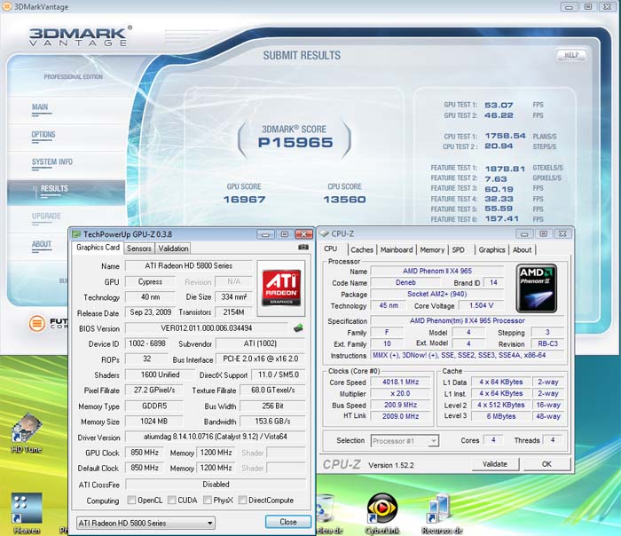621x536 pixels.
Task: Click the HT Link 2009.0 MHz value
Action: coord(400,416)
